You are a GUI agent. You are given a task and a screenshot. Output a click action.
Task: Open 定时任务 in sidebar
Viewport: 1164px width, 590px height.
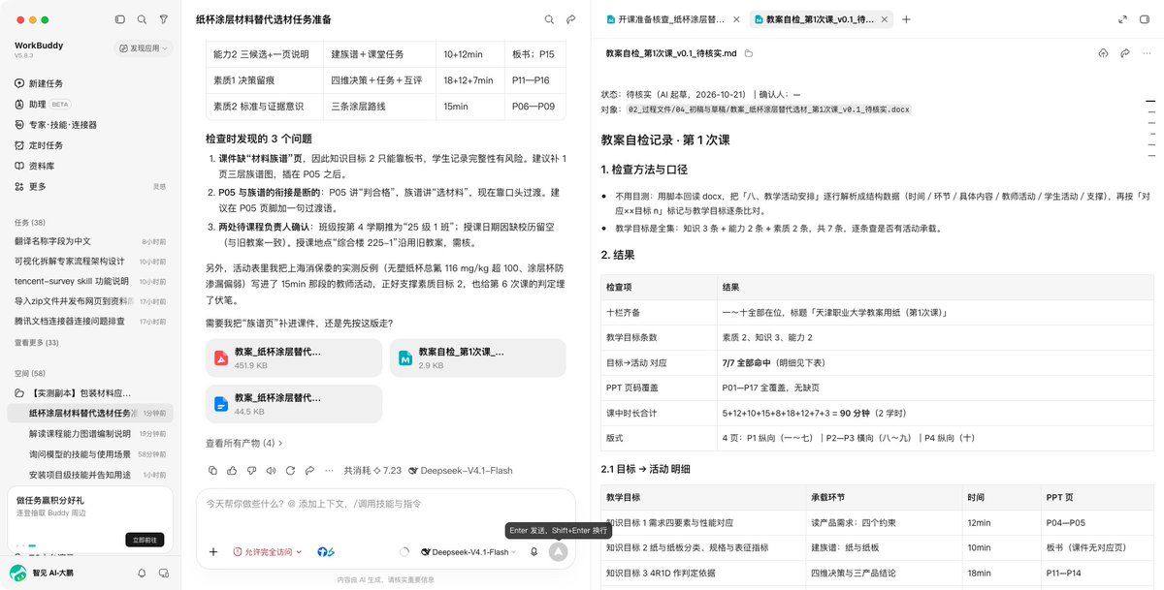[x=39, y=145]
